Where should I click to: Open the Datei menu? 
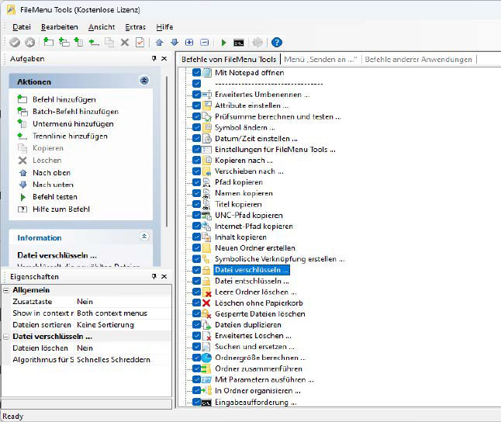point(22,27)
